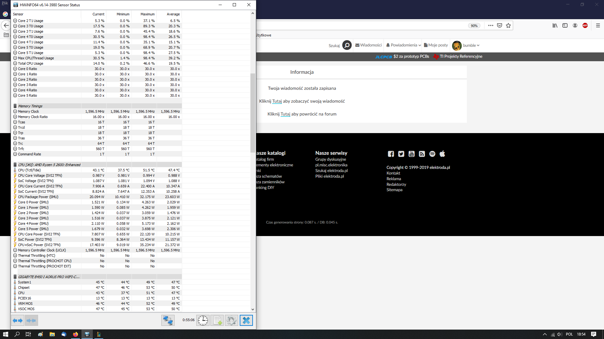This screenshot has width=604, height=339.
Task: Click the clock reset-timer icon in HWiNFO
Action: coord(203,320)
